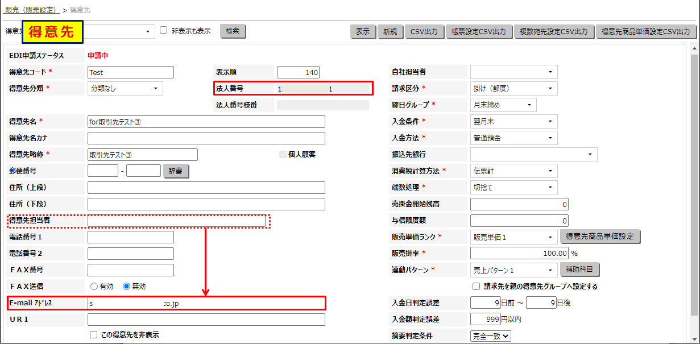Open the 辞書 postal code lookup

[176, 171]
